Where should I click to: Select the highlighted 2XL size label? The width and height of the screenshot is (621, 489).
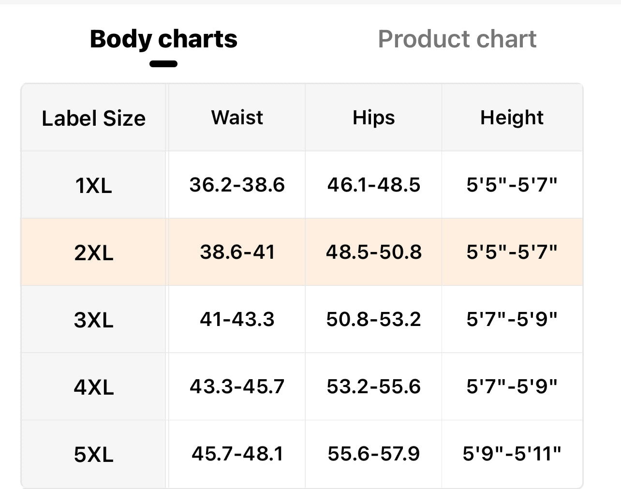(x=93, y=252)
